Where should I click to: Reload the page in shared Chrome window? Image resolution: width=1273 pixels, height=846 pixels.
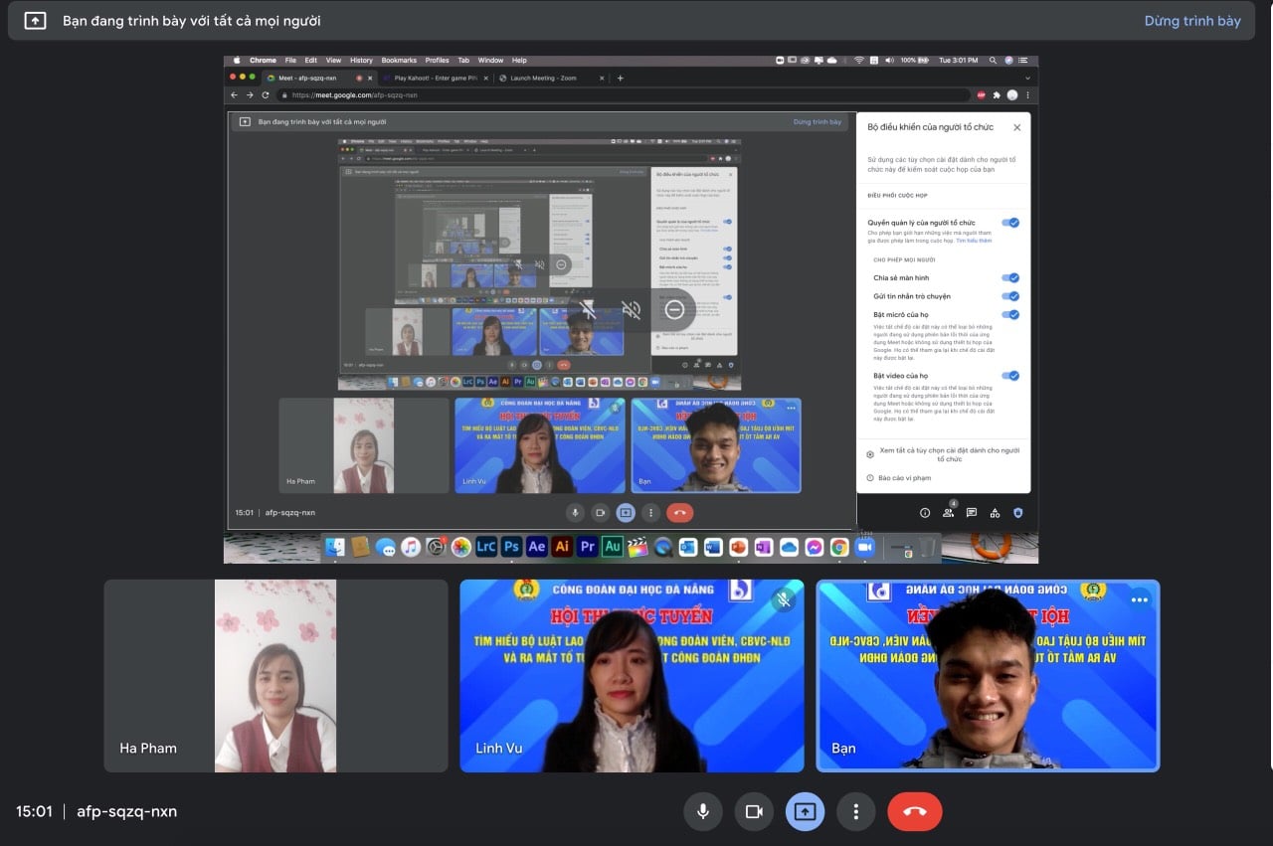(265, 95)
